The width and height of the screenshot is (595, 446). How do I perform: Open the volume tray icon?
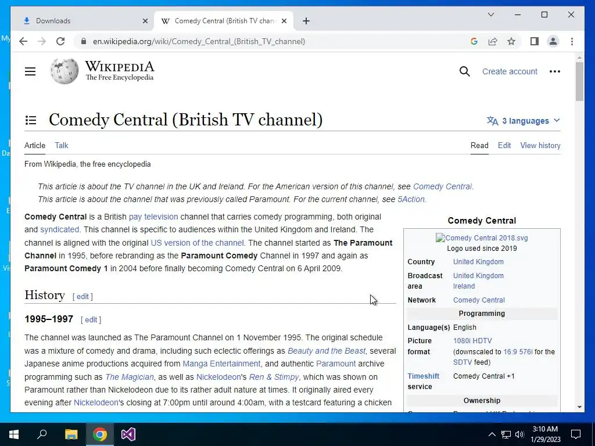pyautogui.click(x=519, y=434)
